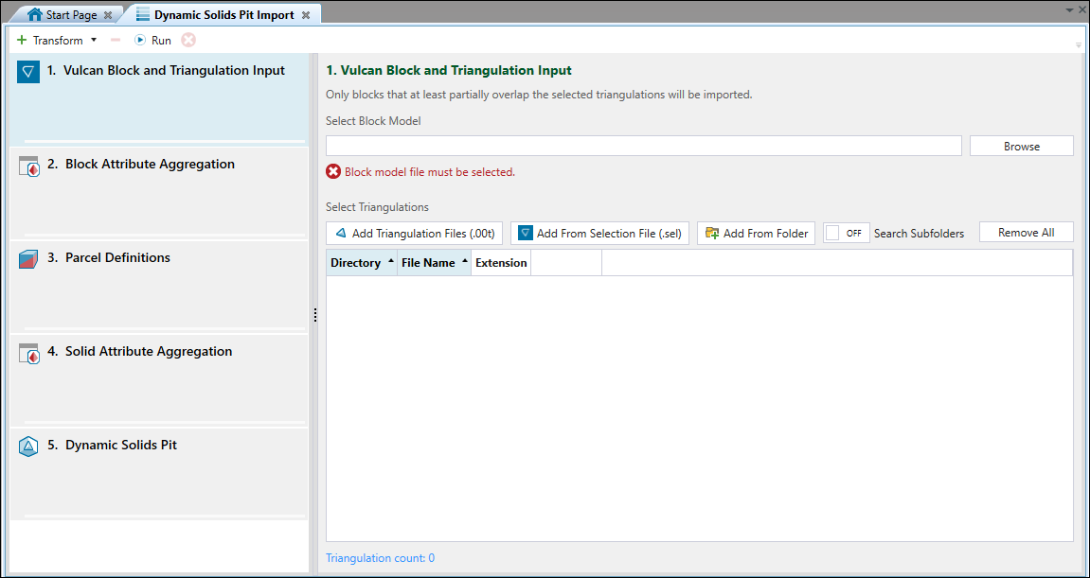
Task: Open step 5 Dynamic Solids Pit
Action: (158, 473)
